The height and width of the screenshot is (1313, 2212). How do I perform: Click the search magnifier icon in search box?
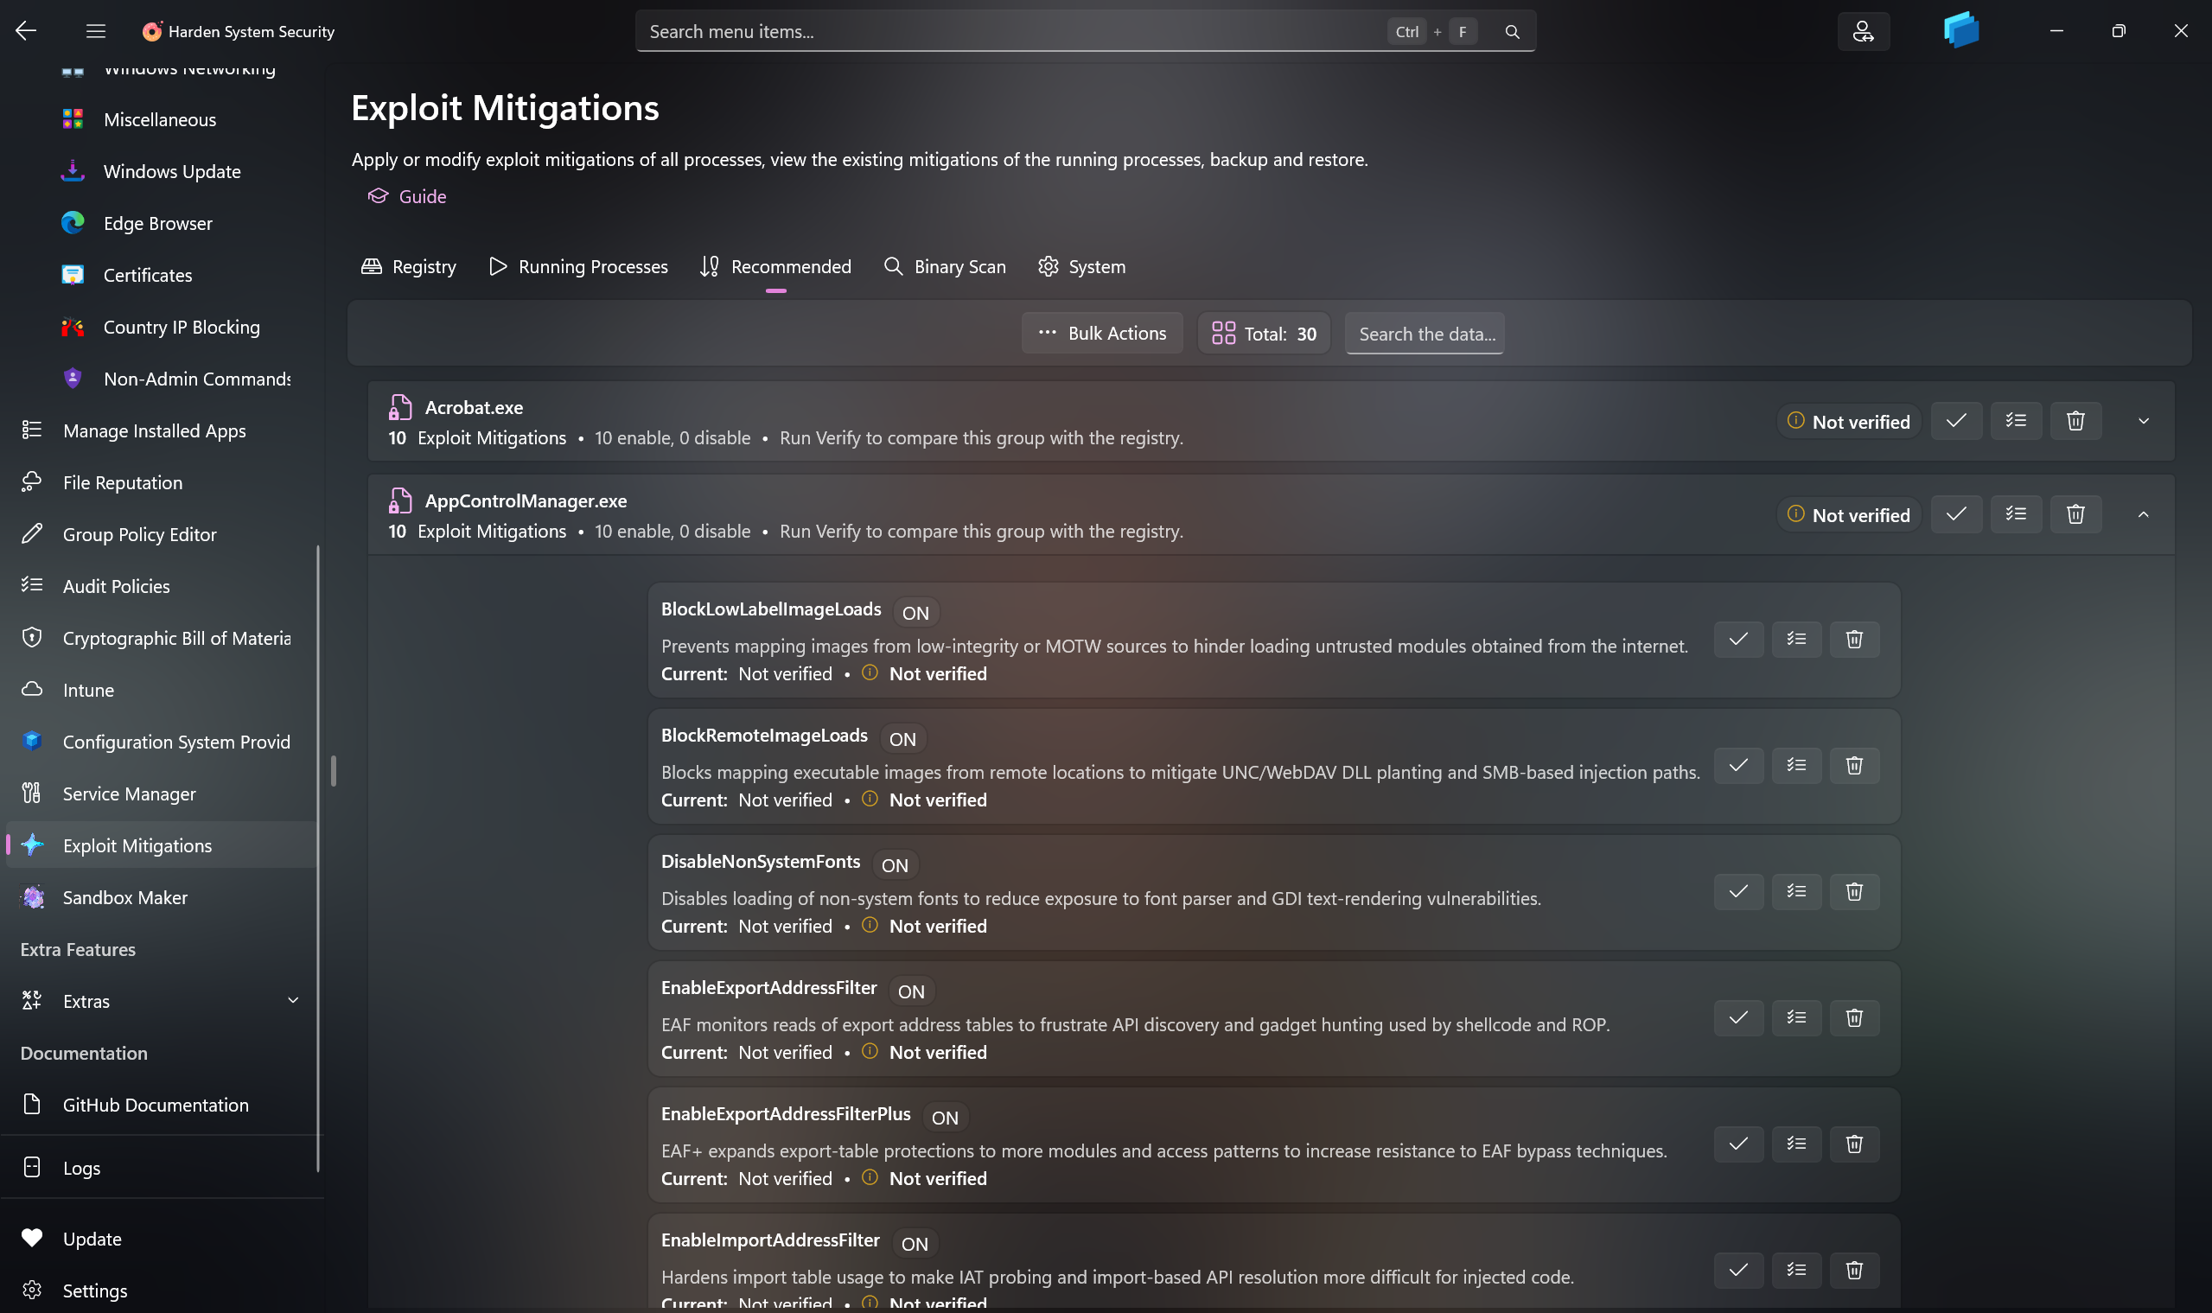1512,32
